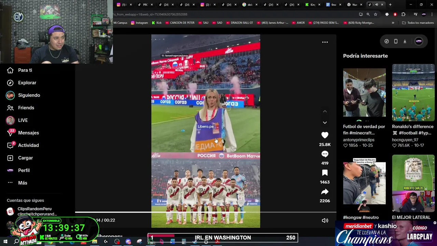Click the meridianbet Champions banner

click(x=386, y=233)
